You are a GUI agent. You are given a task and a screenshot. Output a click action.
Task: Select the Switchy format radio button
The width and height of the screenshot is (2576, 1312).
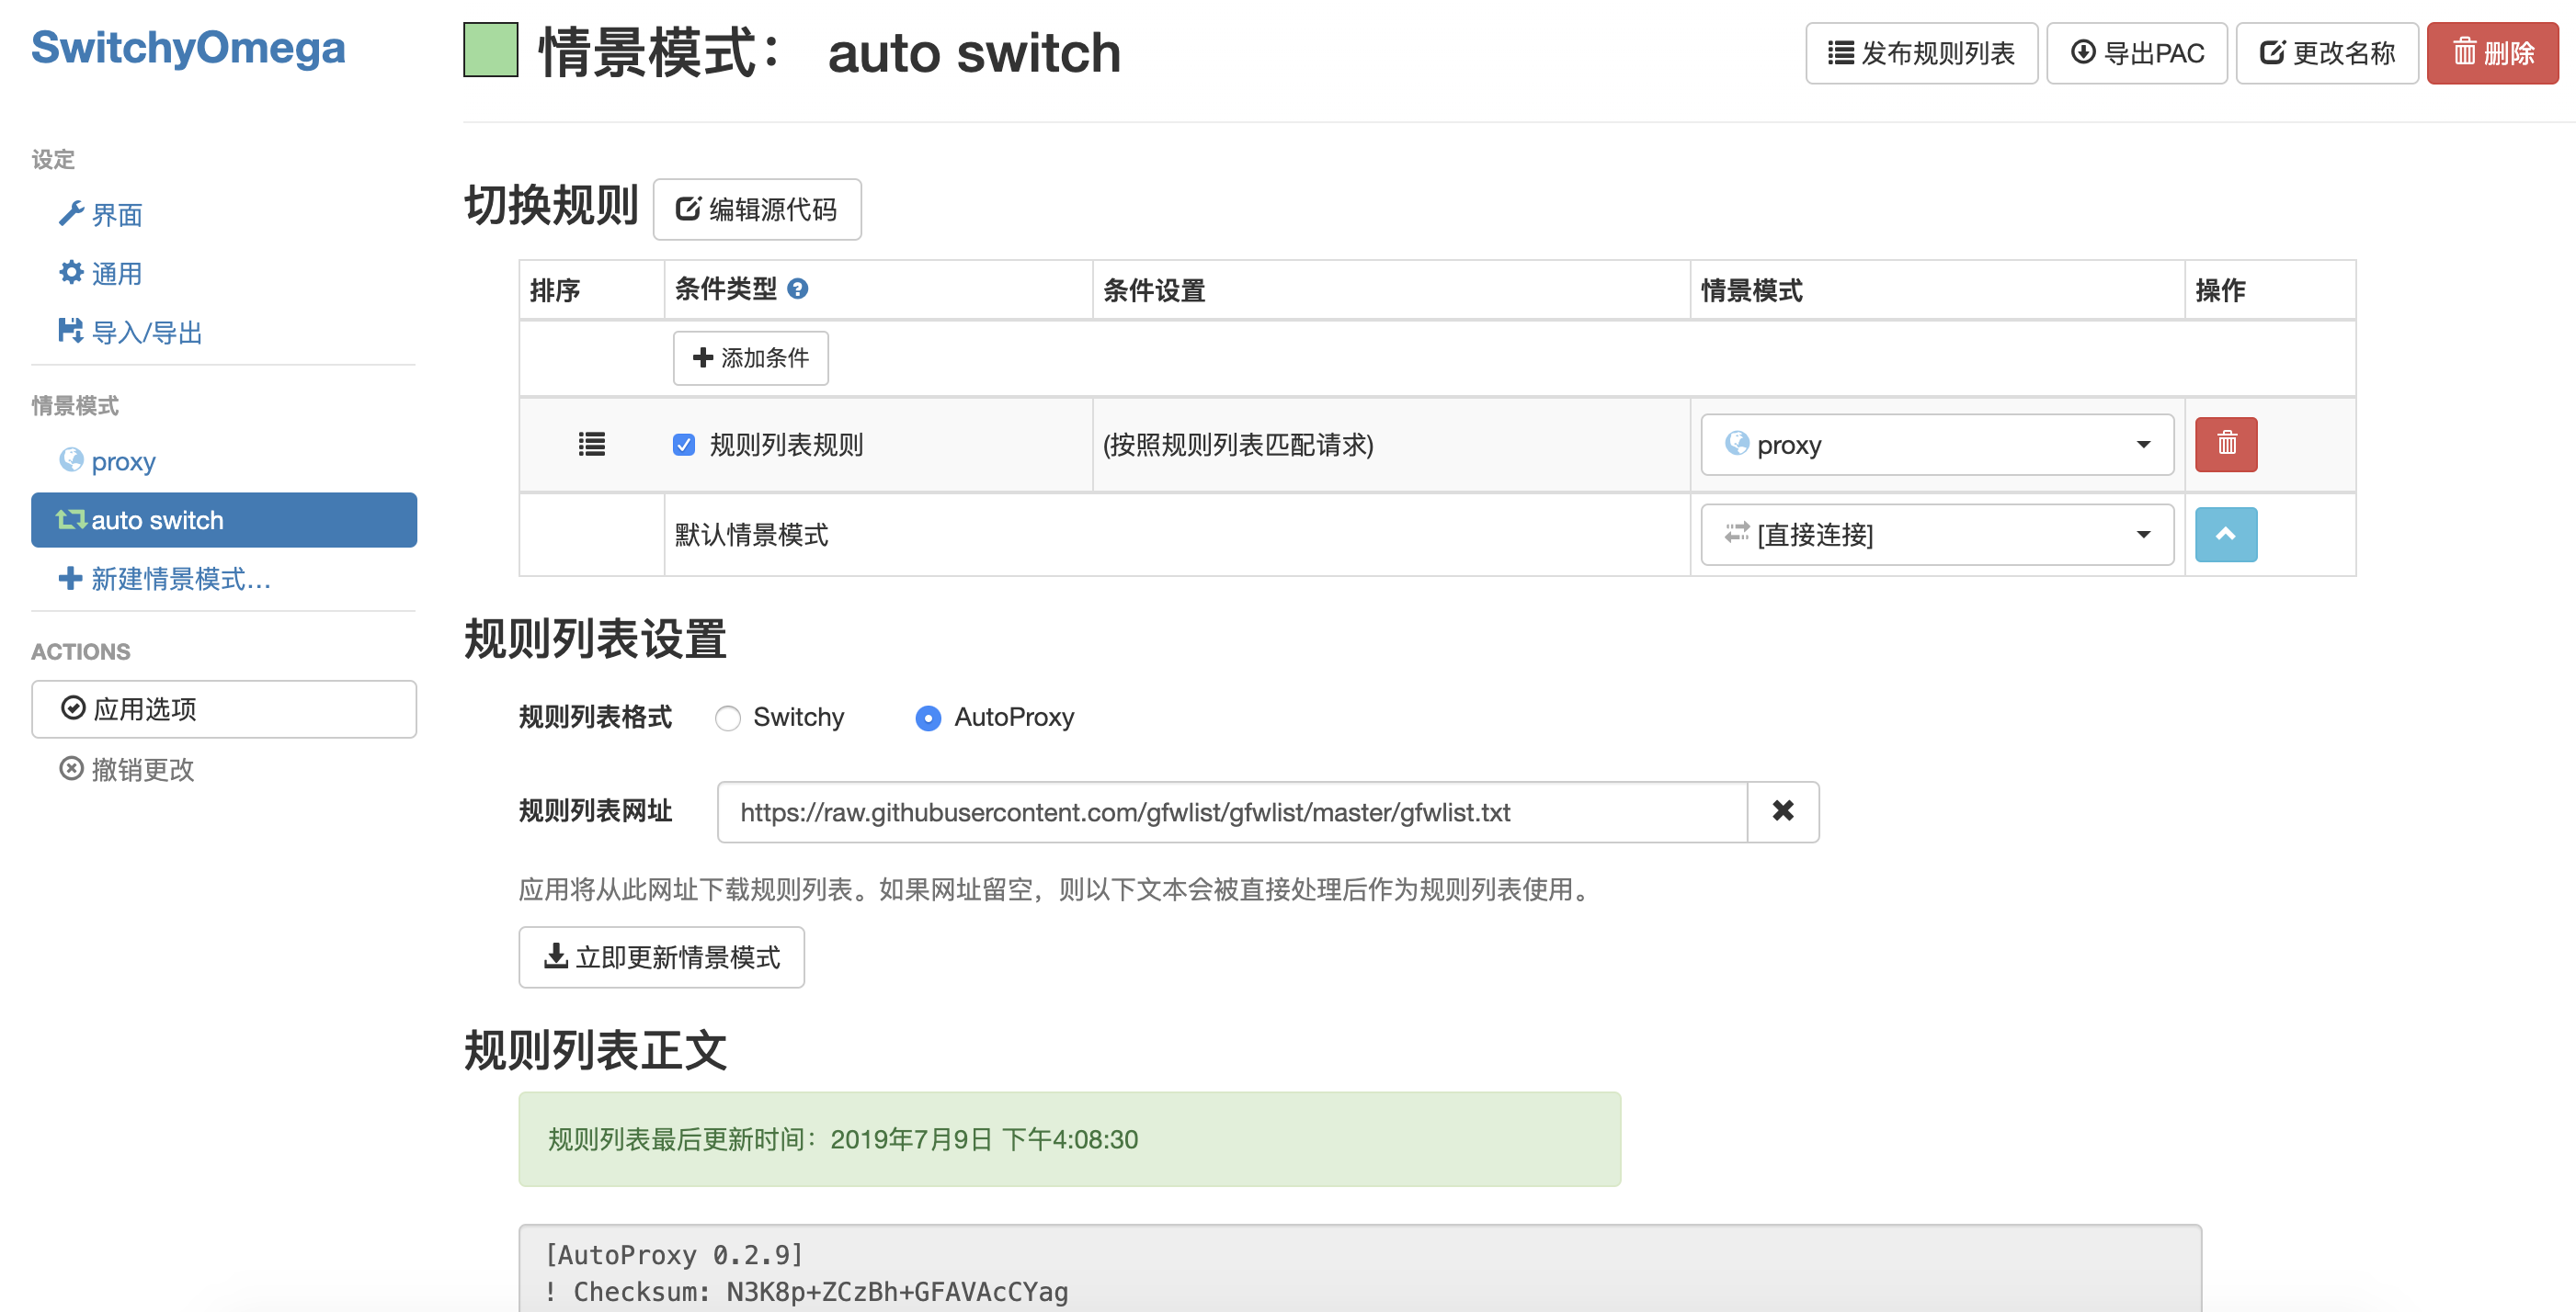(728, 718)
